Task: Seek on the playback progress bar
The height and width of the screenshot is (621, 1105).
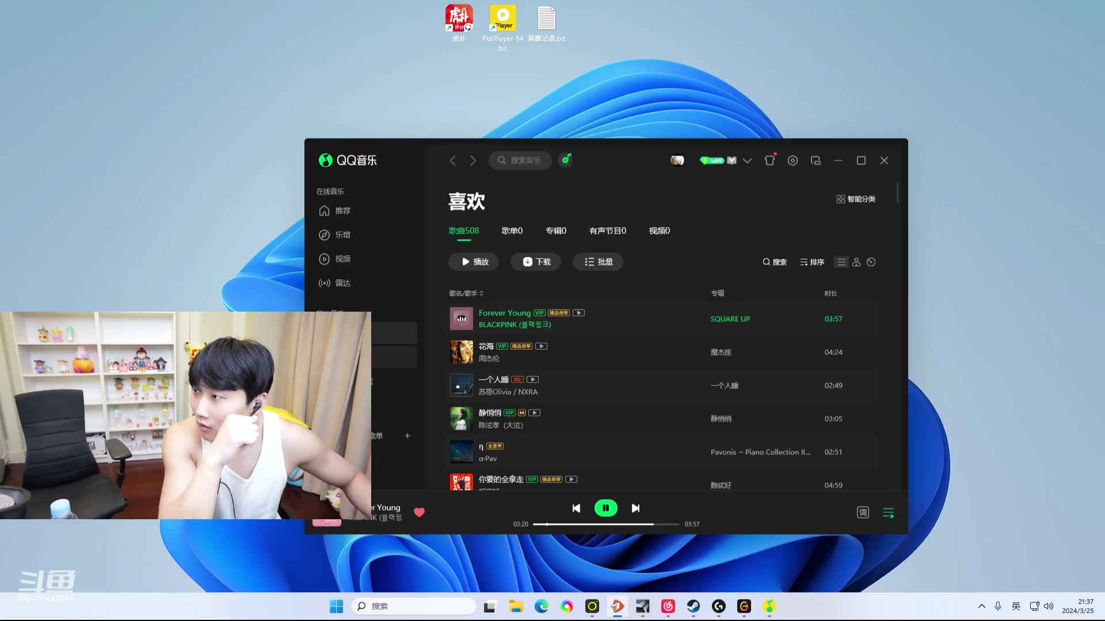Action: 606,524
